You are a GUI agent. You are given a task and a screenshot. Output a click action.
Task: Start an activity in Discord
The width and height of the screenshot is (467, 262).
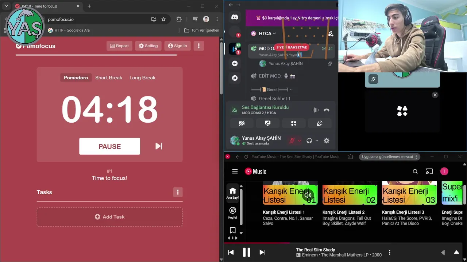point(294,123)
